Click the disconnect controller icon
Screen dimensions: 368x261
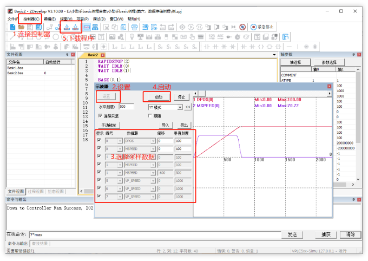point(58,27)
